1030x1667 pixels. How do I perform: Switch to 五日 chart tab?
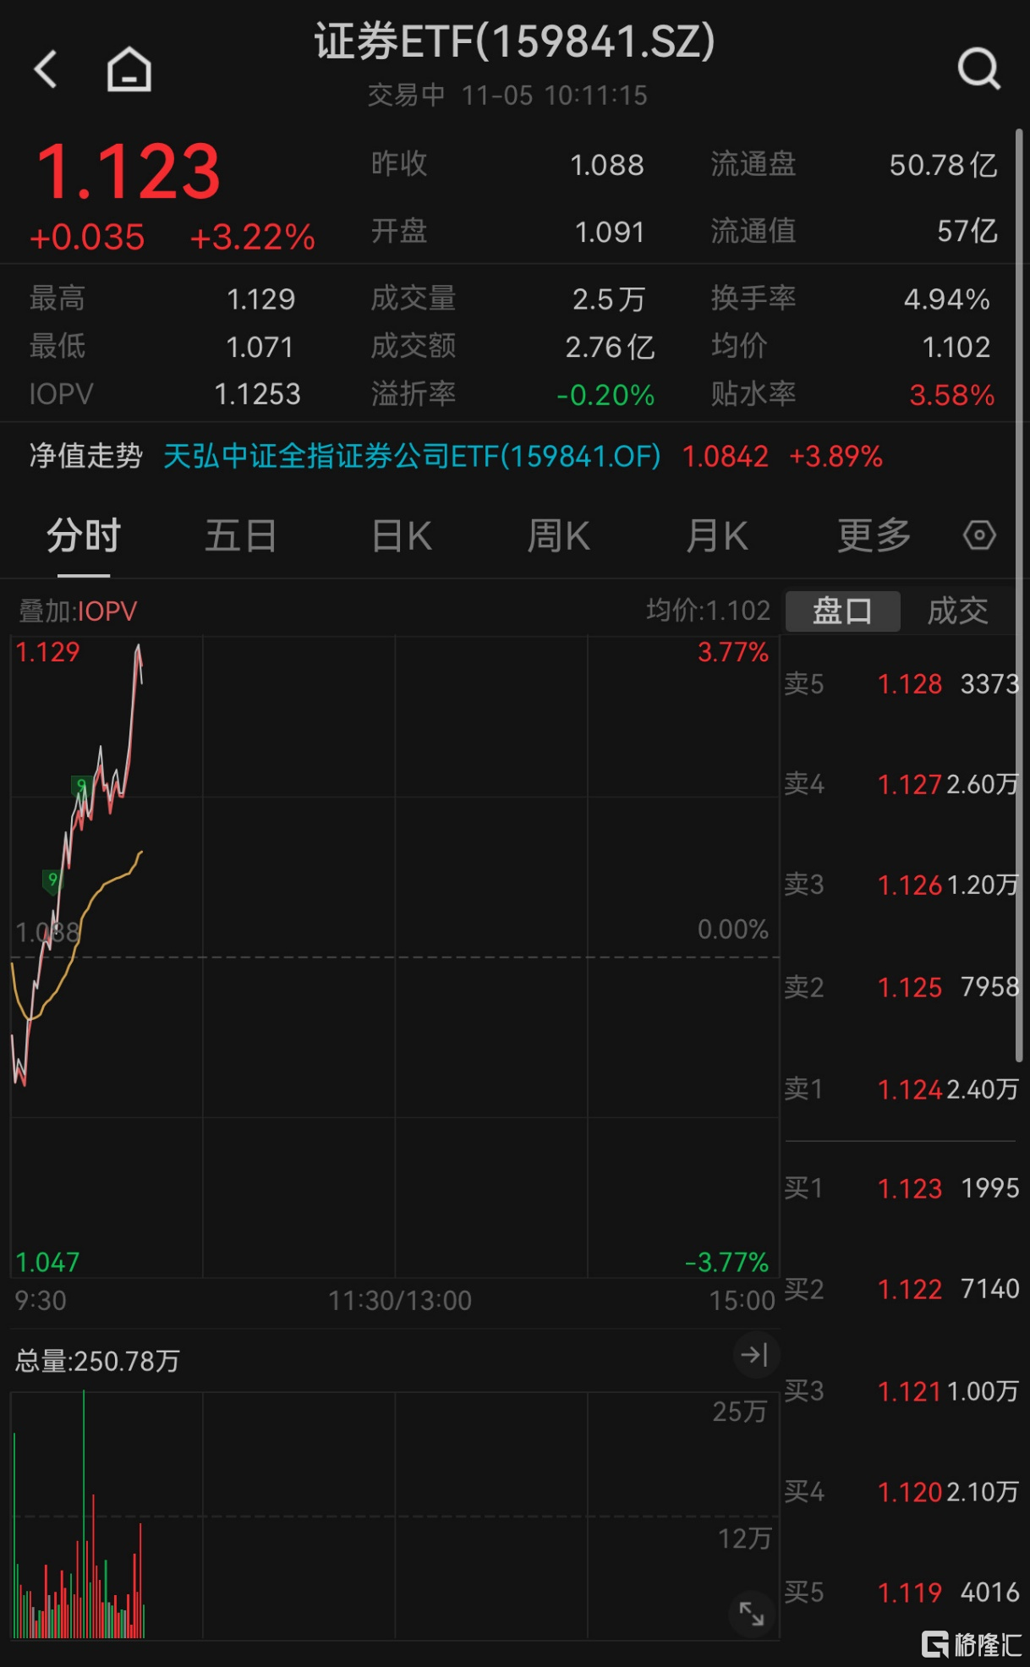click(241, 535)
